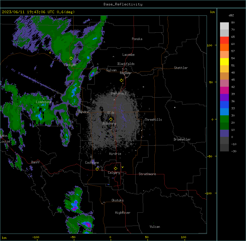Click the yellow station marker near RockyMH

pyautogui.click(x=71, y=58)
